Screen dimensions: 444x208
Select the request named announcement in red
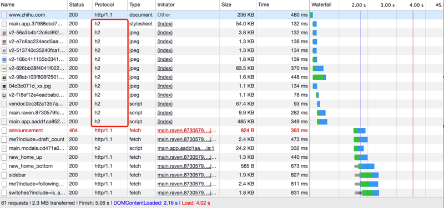[x=26, y=131]
